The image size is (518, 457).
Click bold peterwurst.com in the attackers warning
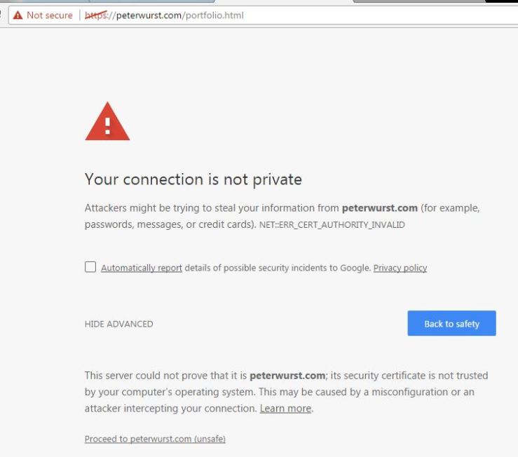[x=379, y=208]
